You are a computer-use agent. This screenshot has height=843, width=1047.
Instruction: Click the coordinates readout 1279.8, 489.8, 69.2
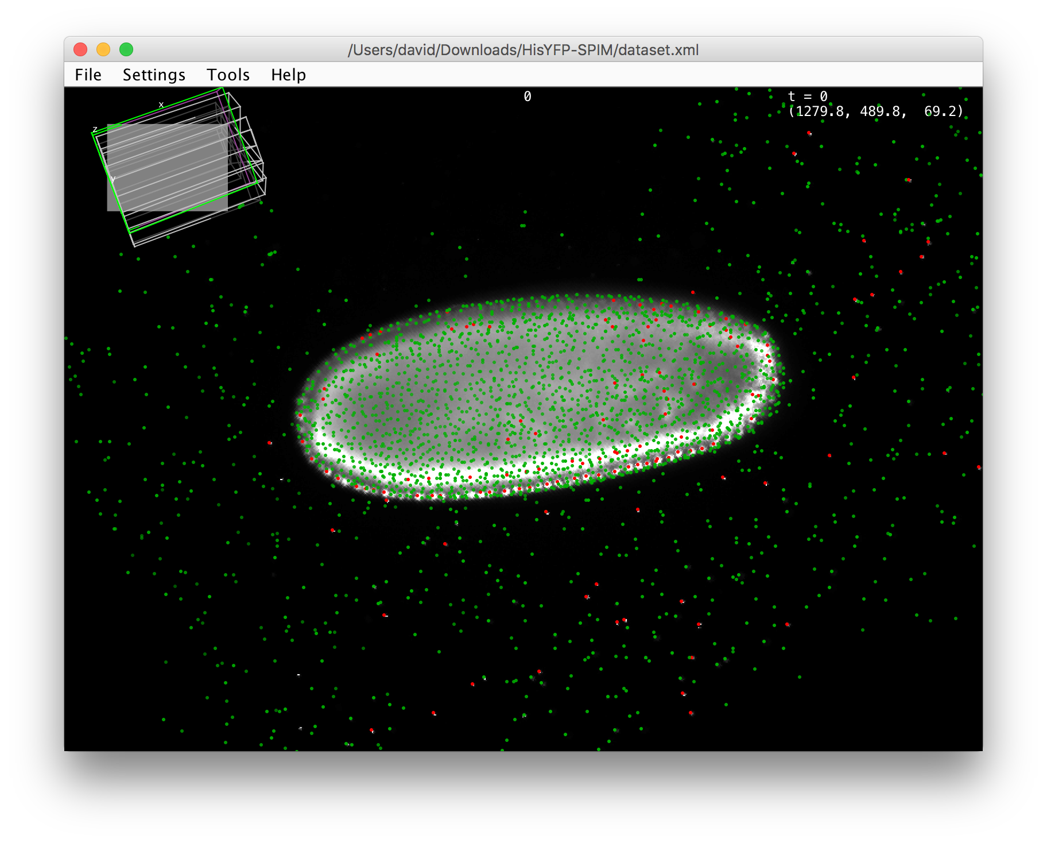[x=876, y=111]
